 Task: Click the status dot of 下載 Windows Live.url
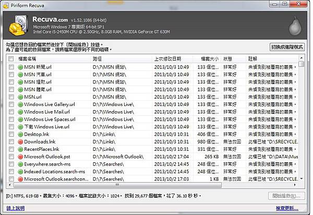click(20, 127)
